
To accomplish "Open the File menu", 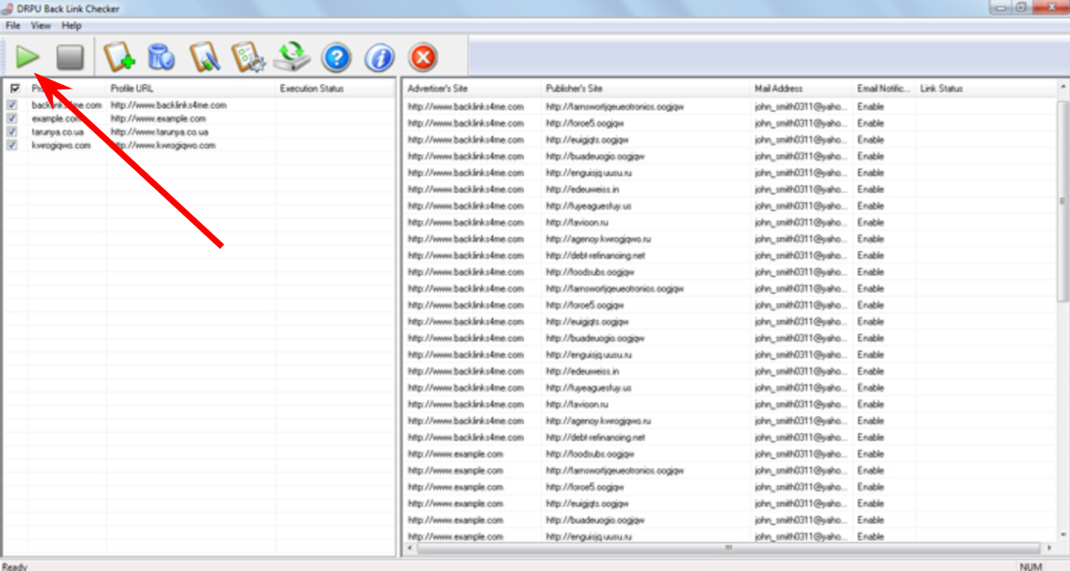I will (13, 25).
